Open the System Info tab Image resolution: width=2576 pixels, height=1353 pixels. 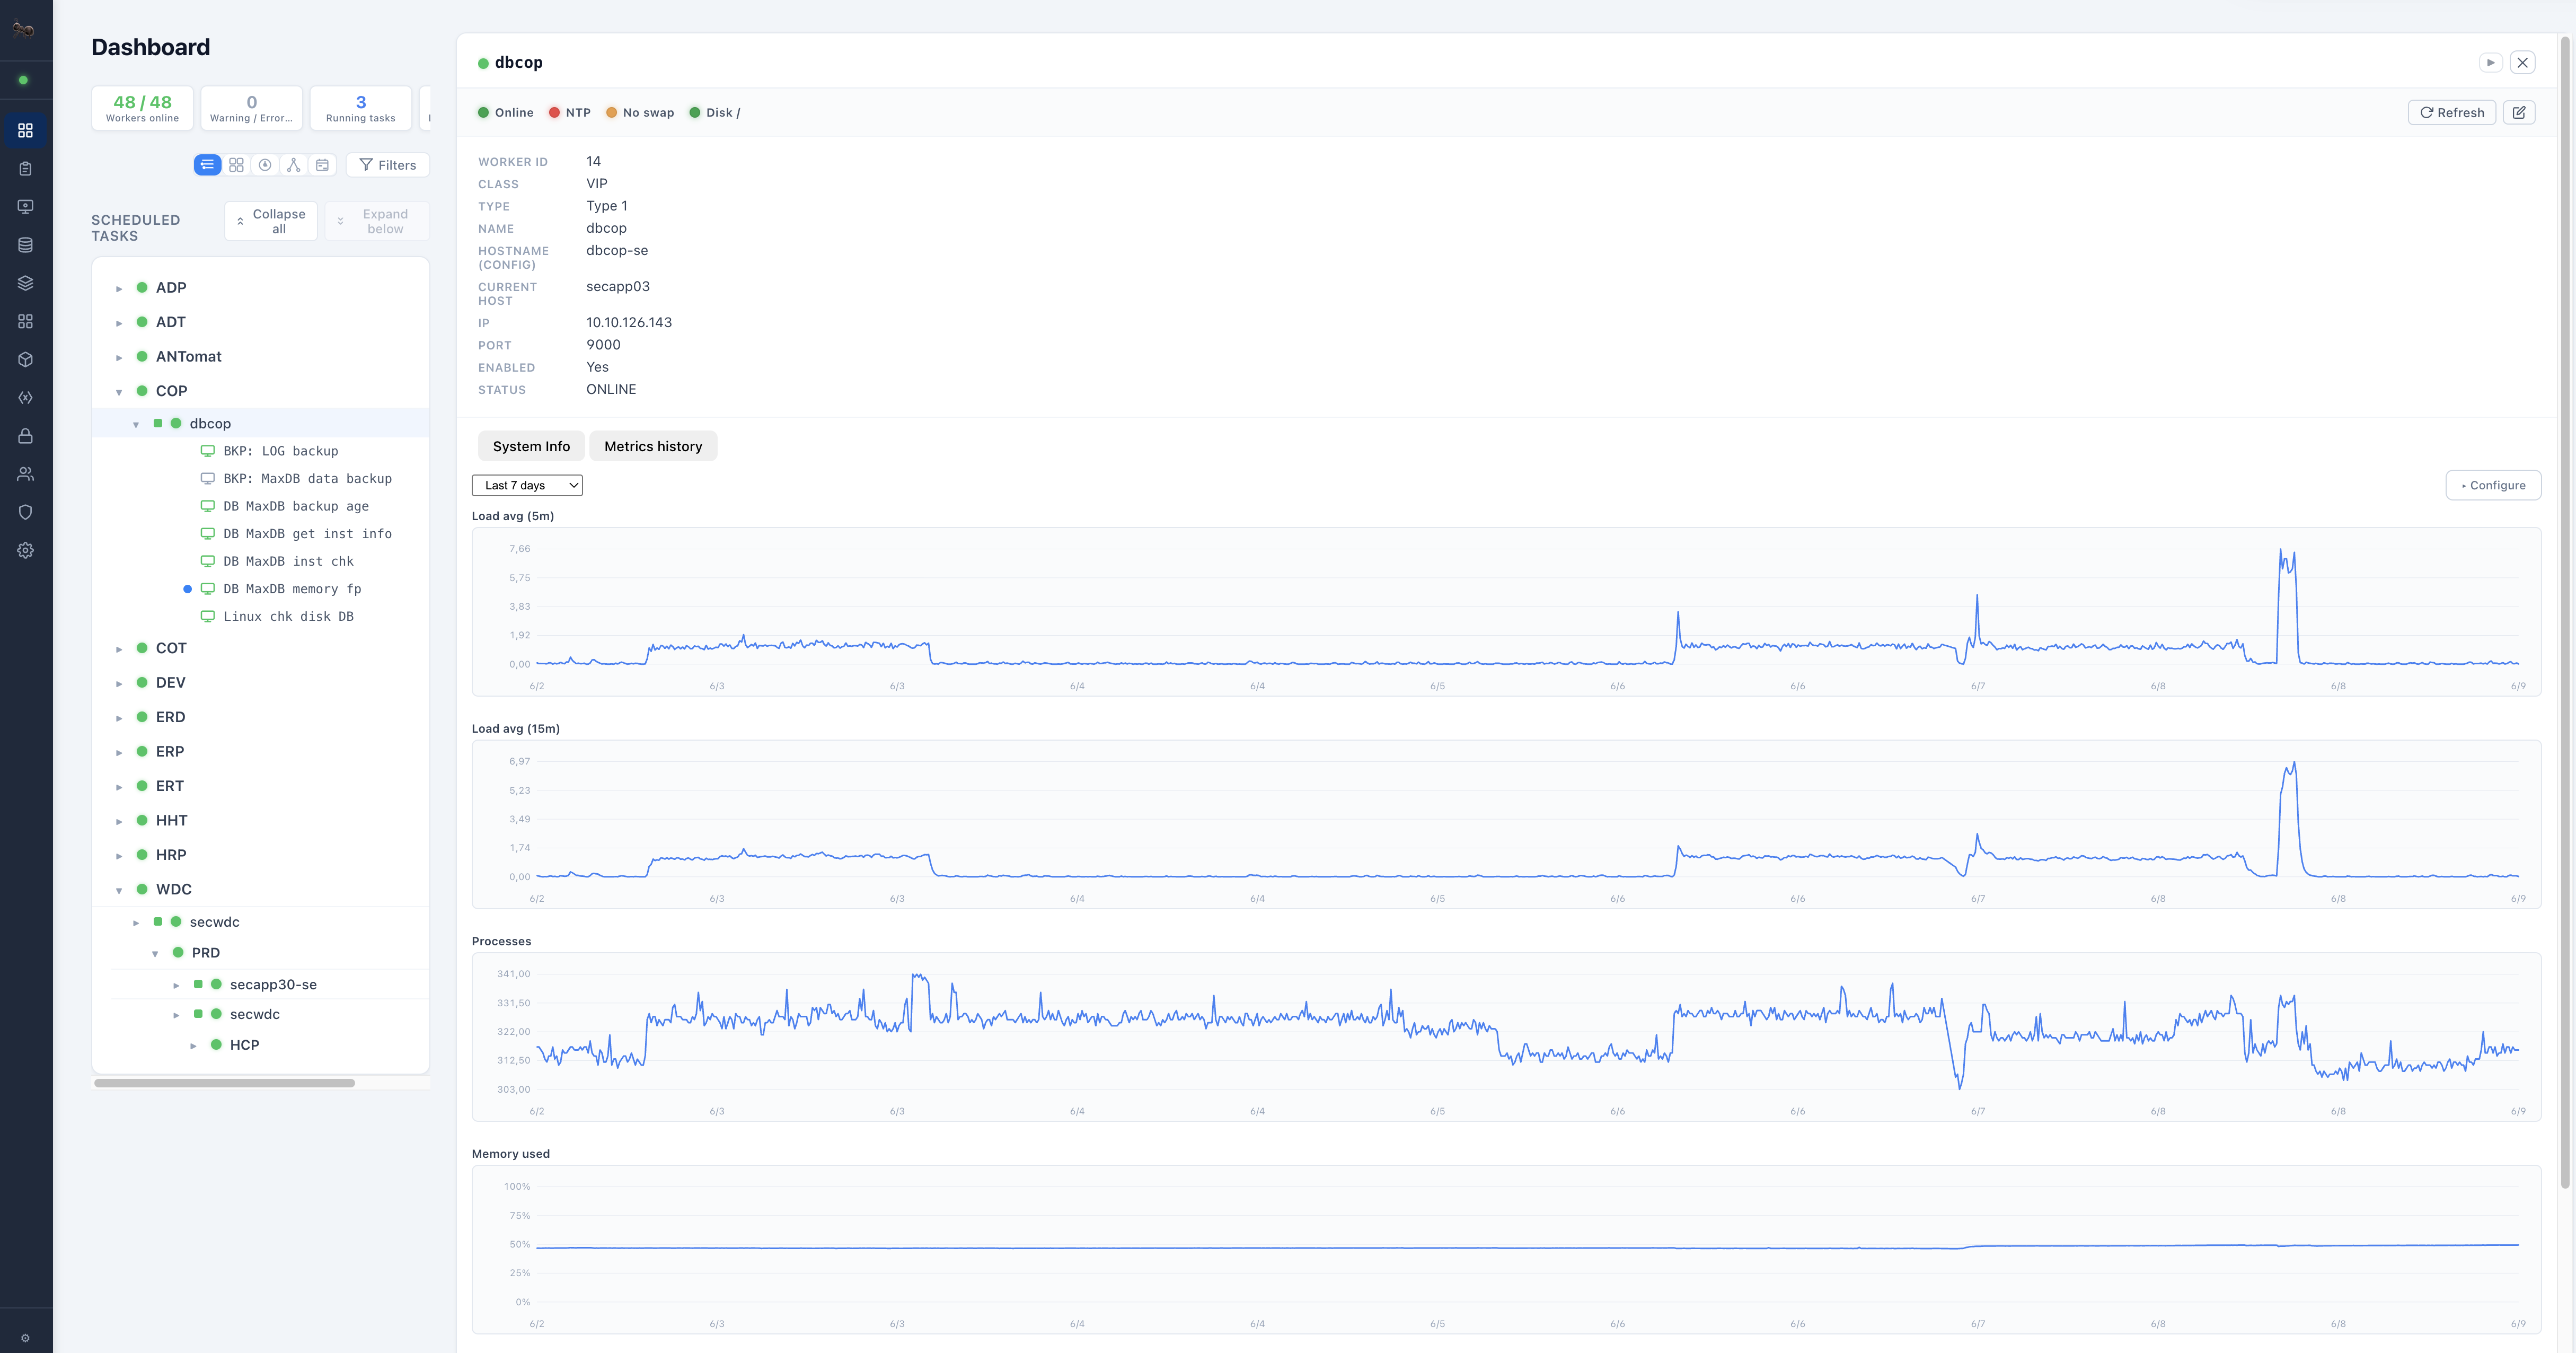click(531, 446)
